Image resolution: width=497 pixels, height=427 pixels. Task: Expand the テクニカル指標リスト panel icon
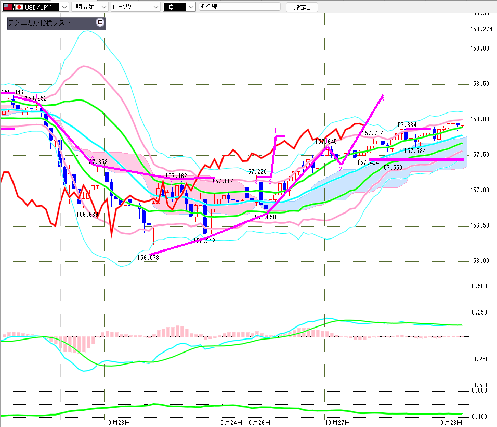[x=100, y=22]
